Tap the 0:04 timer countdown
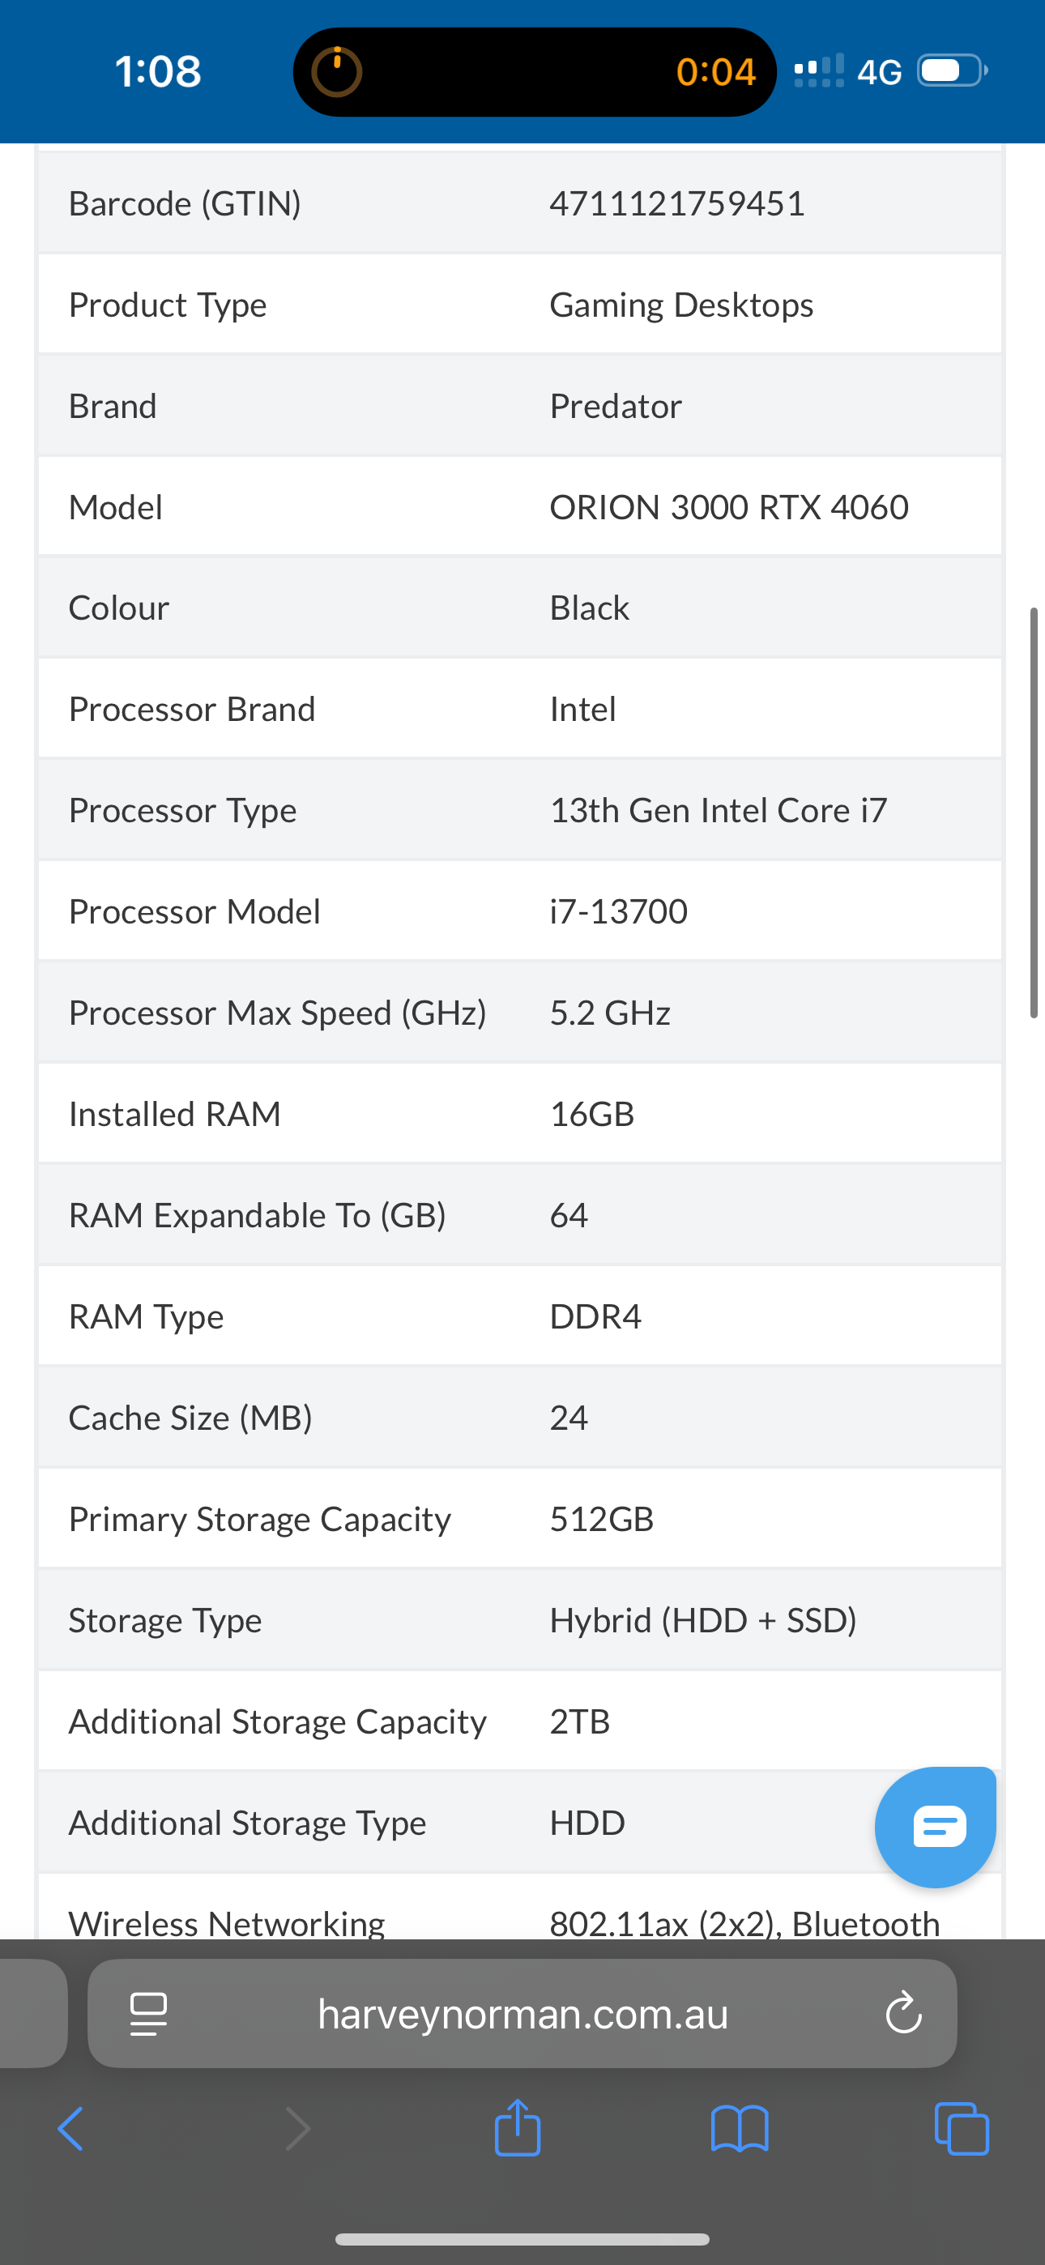Screen dimensions: 1045x2265 click(716, 71)
